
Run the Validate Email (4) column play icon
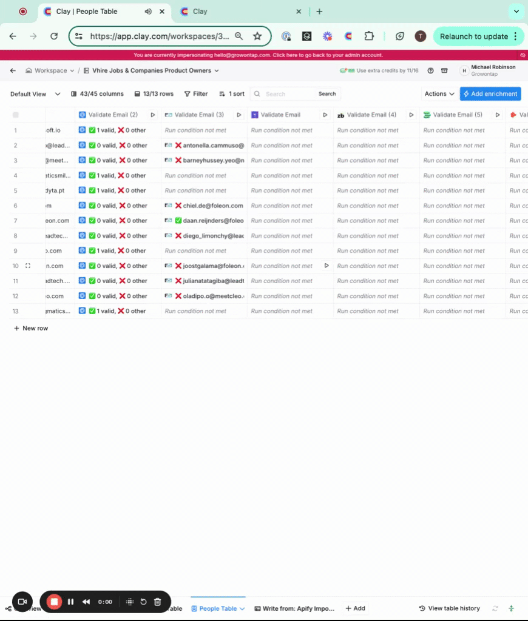pyautogui.click(x=411, y=115)
